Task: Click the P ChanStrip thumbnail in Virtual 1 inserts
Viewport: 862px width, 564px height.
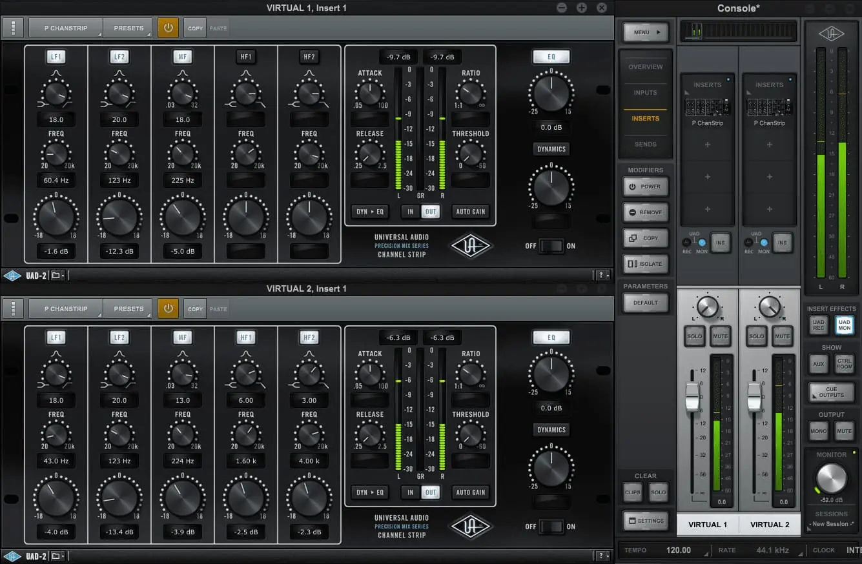Action: pos(707,107)
